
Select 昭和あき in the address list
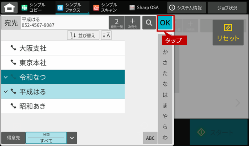point(63,106)
